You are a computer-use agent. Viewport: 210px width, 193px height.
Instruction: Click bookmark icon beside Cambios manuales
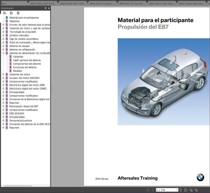click(x=7, y=35)
